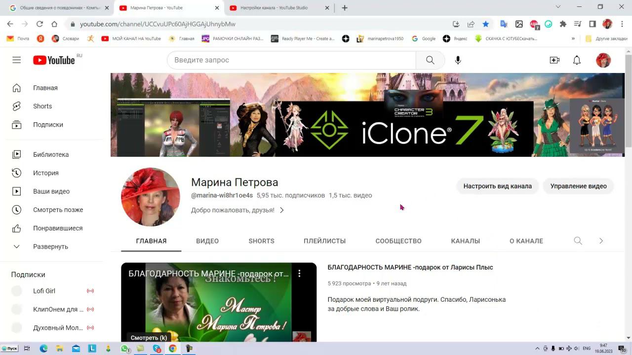Viewport: 632px width, 355px height.
Task: Click the YouTube logo
Action: tap(54, 60)
